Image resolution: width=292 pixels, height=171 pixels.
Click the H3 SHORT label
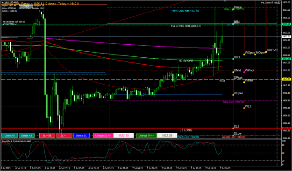[x=186, y=61]
